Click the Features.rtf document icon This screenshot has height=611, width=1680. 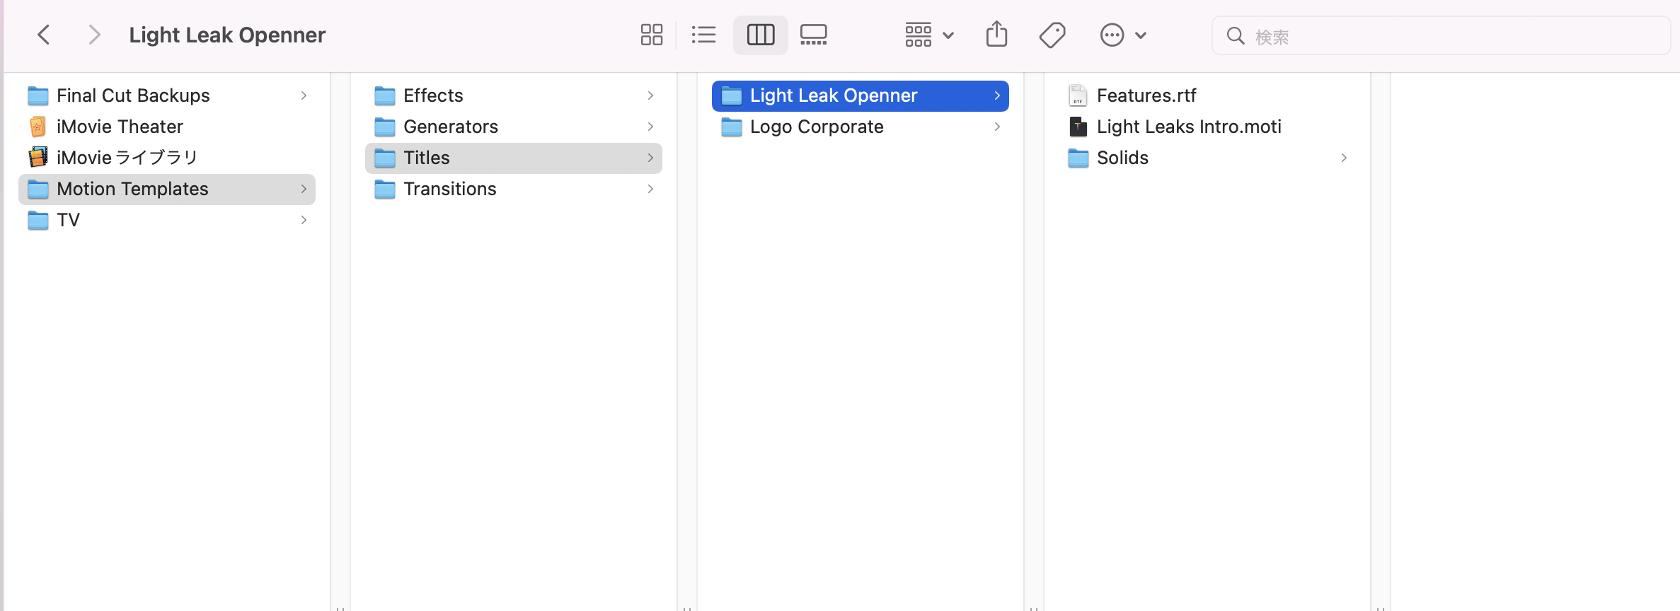(x=1078, y=95)
